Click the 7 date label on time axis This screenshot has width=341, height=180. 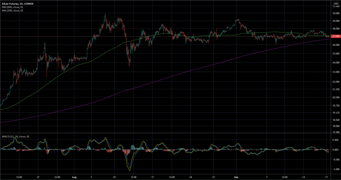[266, 177]
